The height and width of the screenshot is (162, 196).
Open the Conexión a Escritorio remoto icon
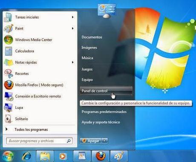click(x=9, y=97)
